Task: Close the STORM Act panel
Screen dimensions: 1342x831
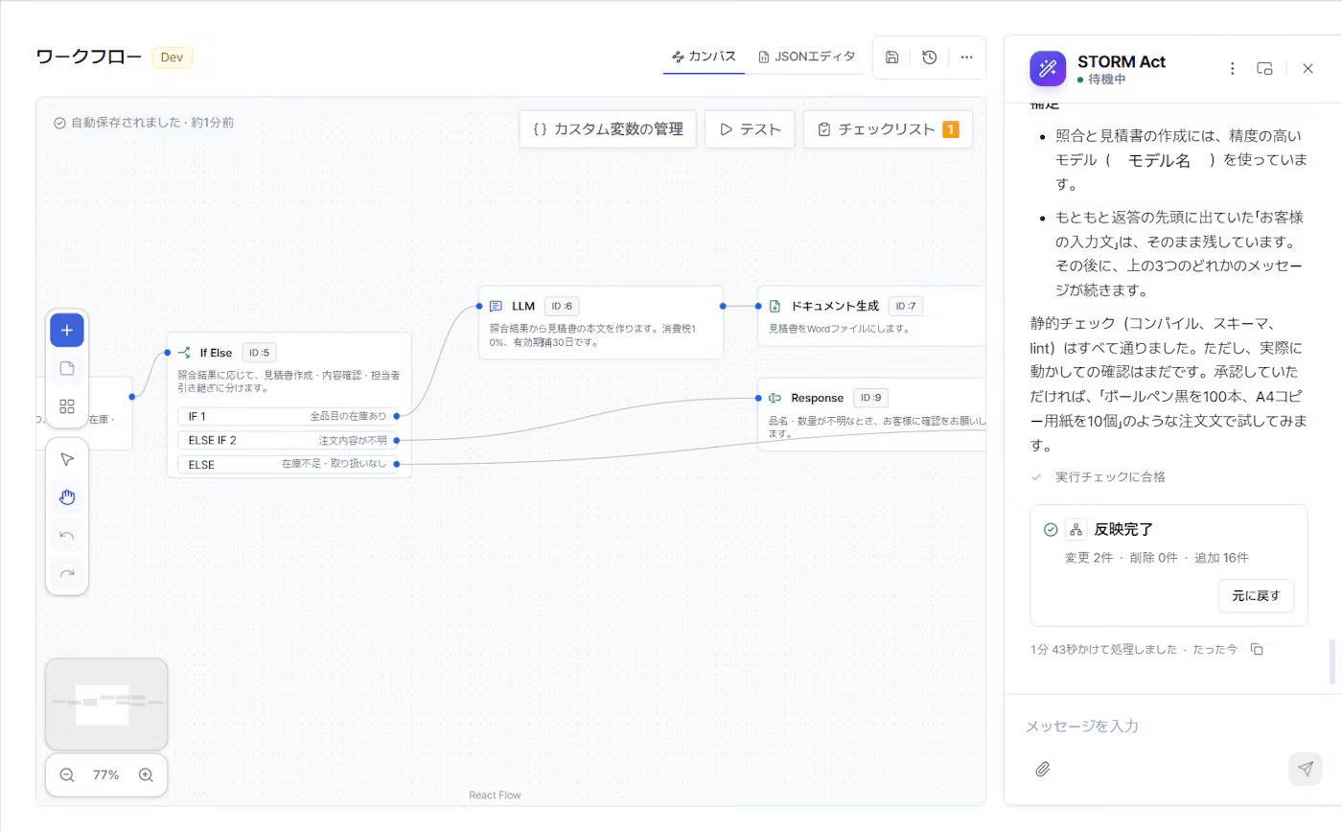Action: [x=1307, y=68]
